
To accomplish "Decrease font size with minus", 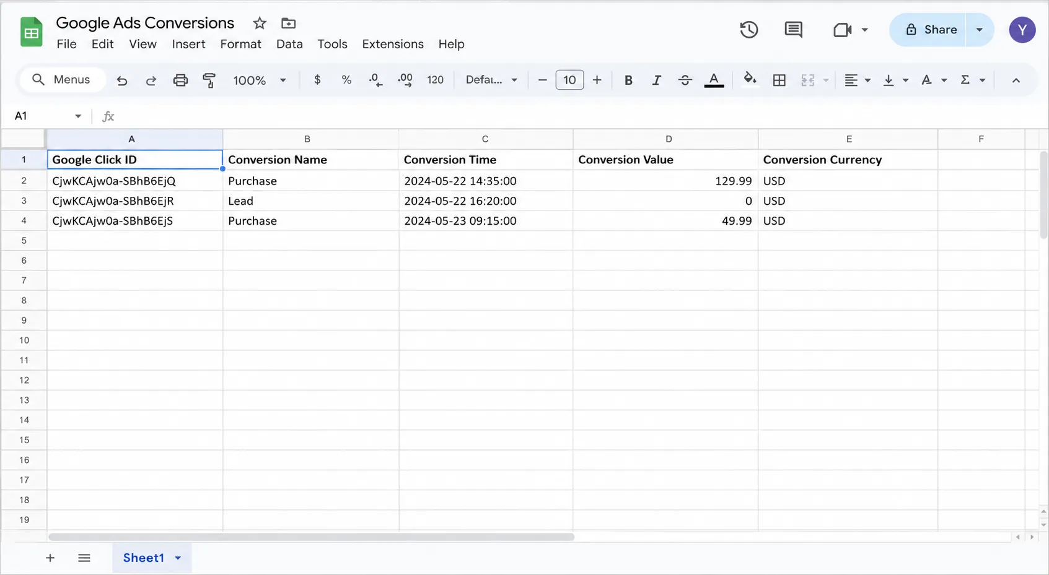I will (542, 80).
